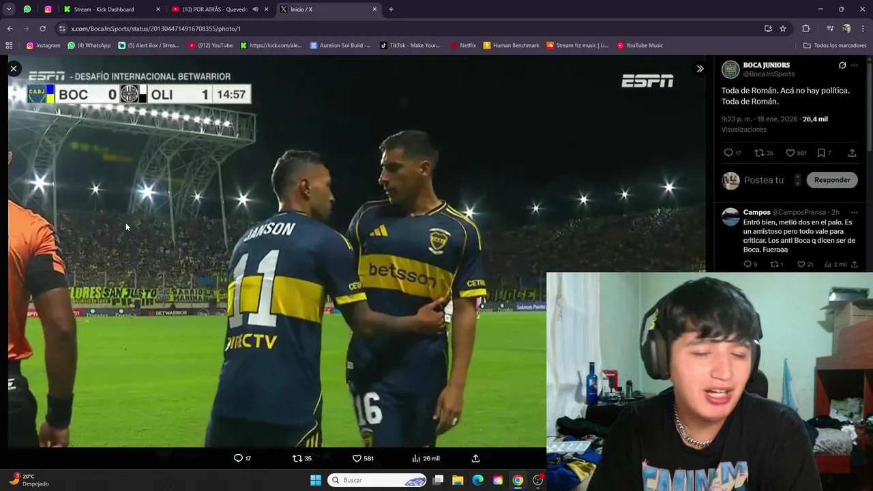This screenshot has height=491, width=873.
Task: Repost using the icon below the photo
Action: [x=297, y=458]
